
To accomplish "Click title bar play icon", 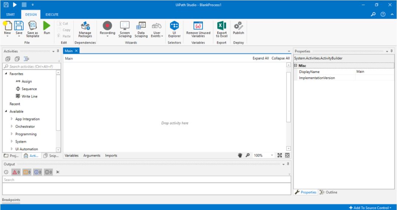I will [15, 4].
